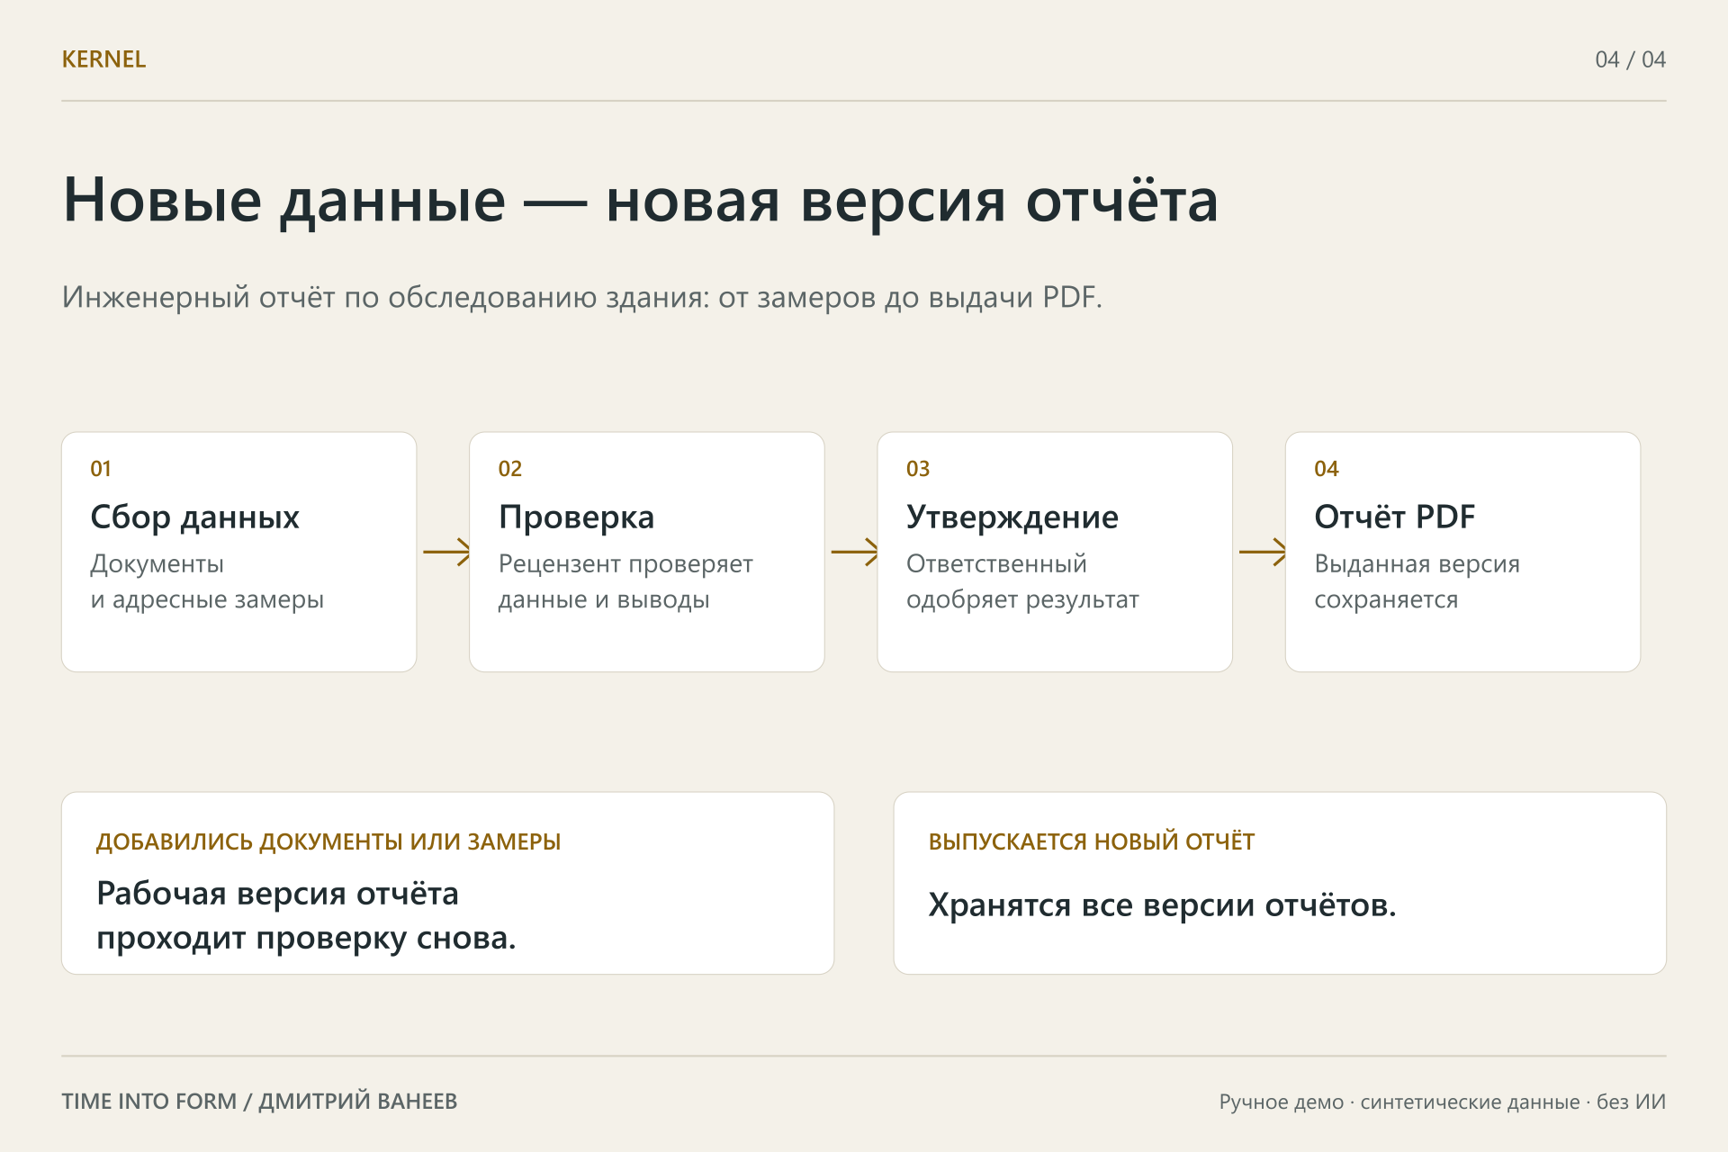Click the footer note 'Ручное демо · синтетические данные · без ИИ'
The image size is (1728, 1152).
[x=1442, y=1102]
